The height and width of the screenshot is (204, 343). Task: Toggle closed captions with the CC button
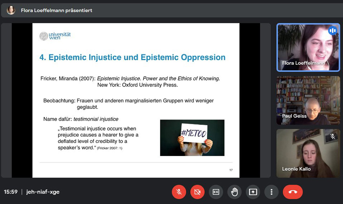tap(216, 192)
